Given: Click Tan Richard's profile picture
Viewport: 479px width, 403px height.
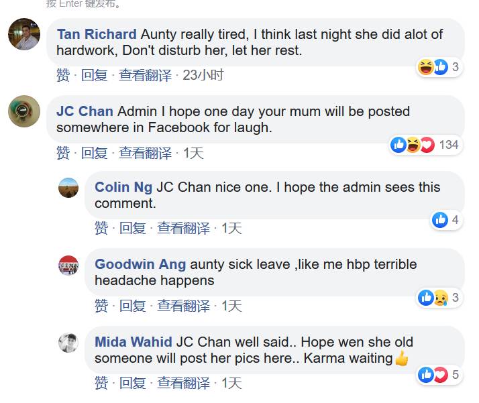Looking at the screenshot, I should click(x=23, y=34).
